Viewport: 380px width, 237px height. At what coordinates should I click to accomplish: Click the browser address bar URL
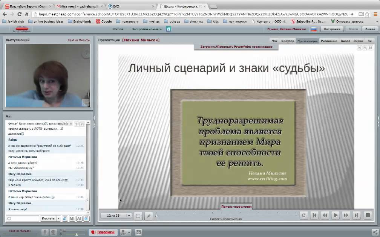pos(196,14)
